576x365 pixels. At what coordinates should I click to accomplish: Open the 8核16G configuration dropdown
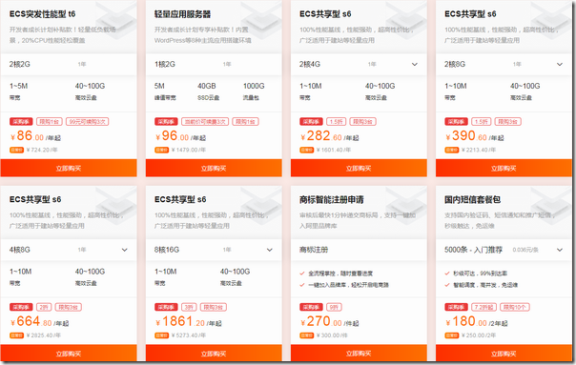[x=270, y=250]
